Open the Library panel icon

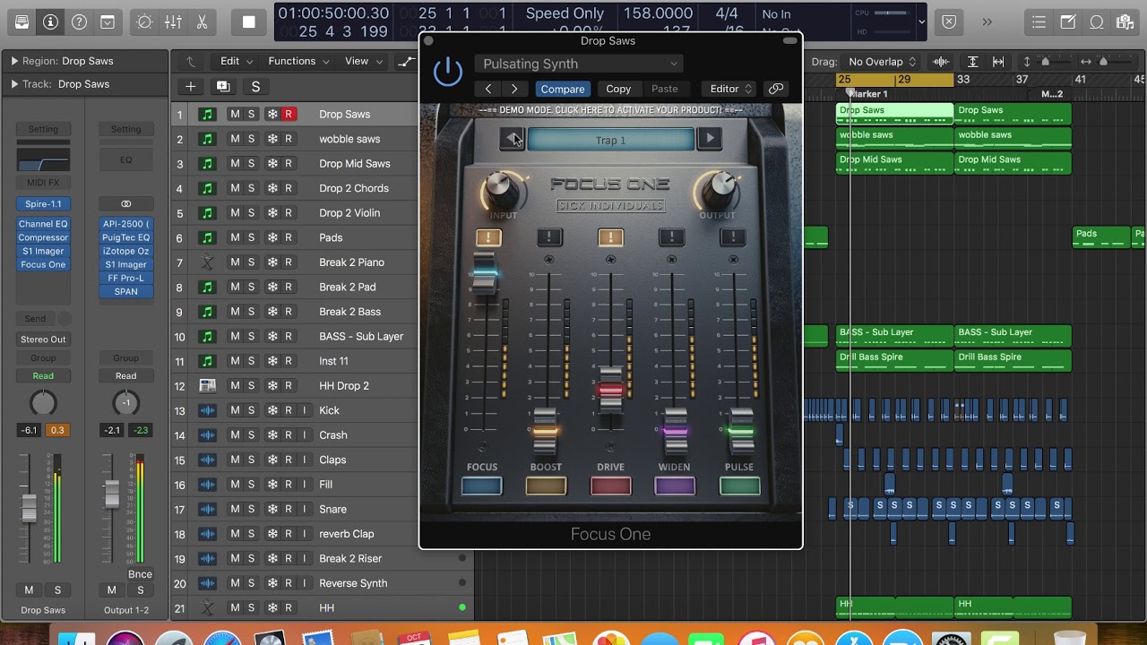pos(22,21)
